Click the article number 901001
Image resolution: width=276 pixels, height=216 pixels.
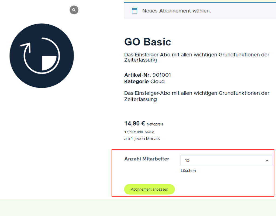162,75
